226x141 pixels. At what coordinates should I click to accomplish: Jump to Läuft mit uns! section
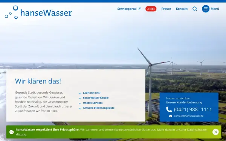[92, 93]
